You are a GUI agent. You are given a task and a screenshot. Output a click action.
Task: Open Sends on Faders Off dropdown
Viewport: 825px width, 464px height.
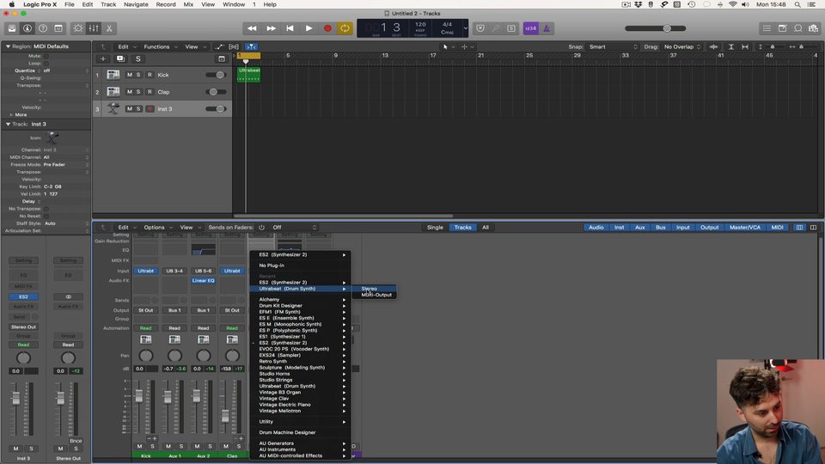(x=295, y=227)
